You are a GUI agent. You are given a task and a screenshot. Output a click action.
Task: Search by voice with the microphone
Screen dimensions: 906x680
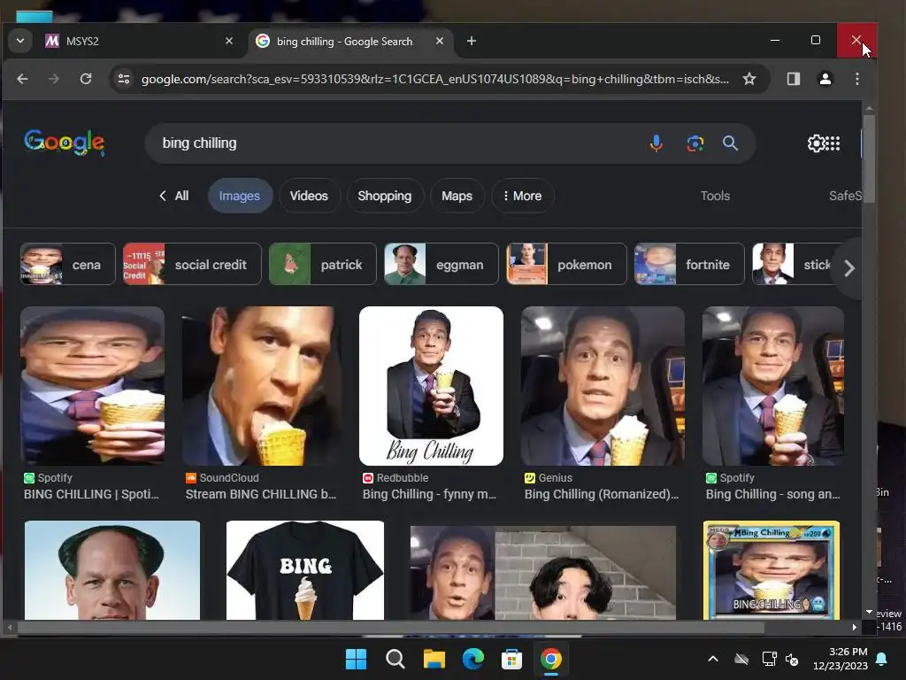click(x=656, y=143)
